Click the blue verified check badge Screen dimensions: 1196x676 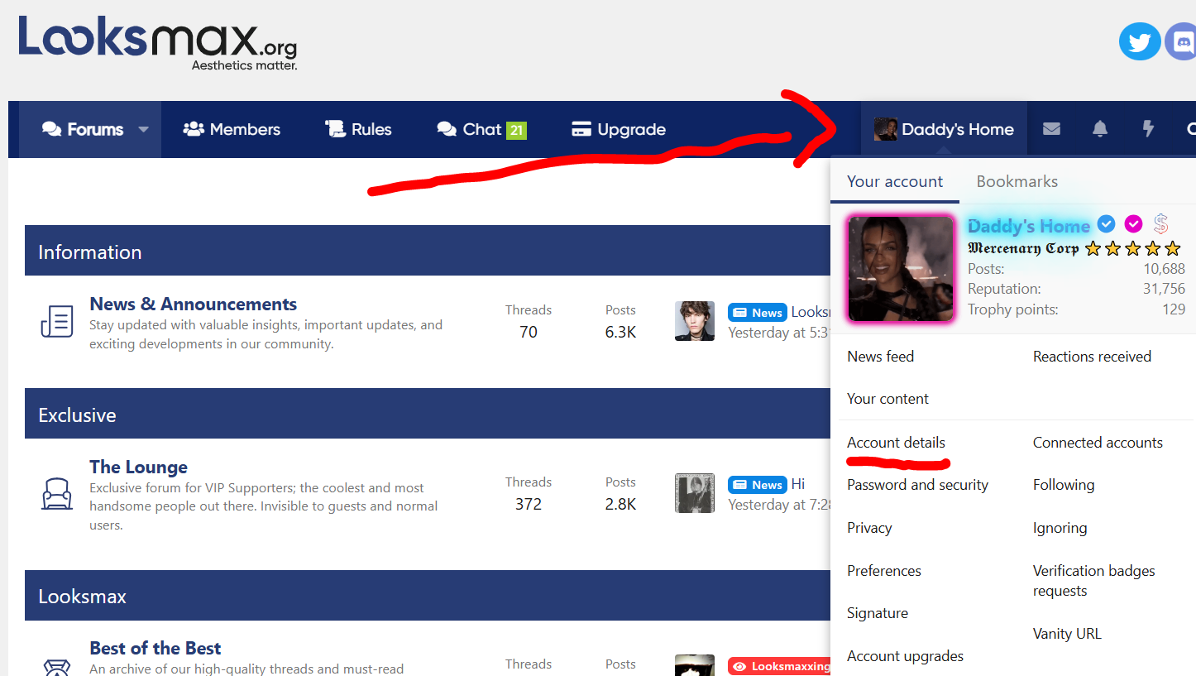(x=1106, y=223)
